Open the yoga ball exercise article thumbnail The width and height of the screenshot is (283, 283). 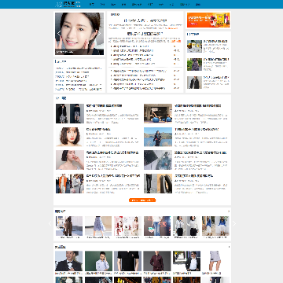coord(158,113)
